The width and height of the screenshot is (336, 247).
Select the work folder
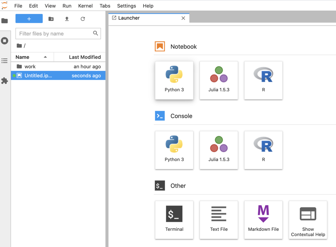(x=58, y=66)
